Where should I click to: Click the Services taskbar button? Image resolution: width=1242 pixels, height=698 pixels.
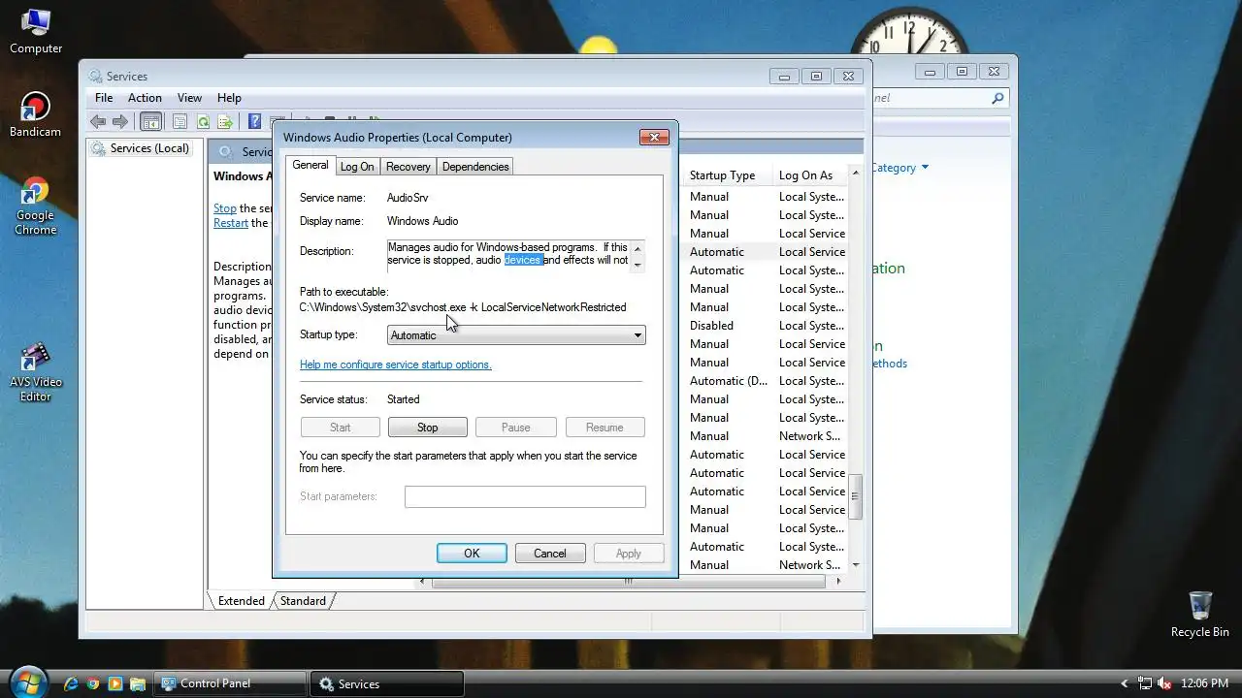(386, 683)
